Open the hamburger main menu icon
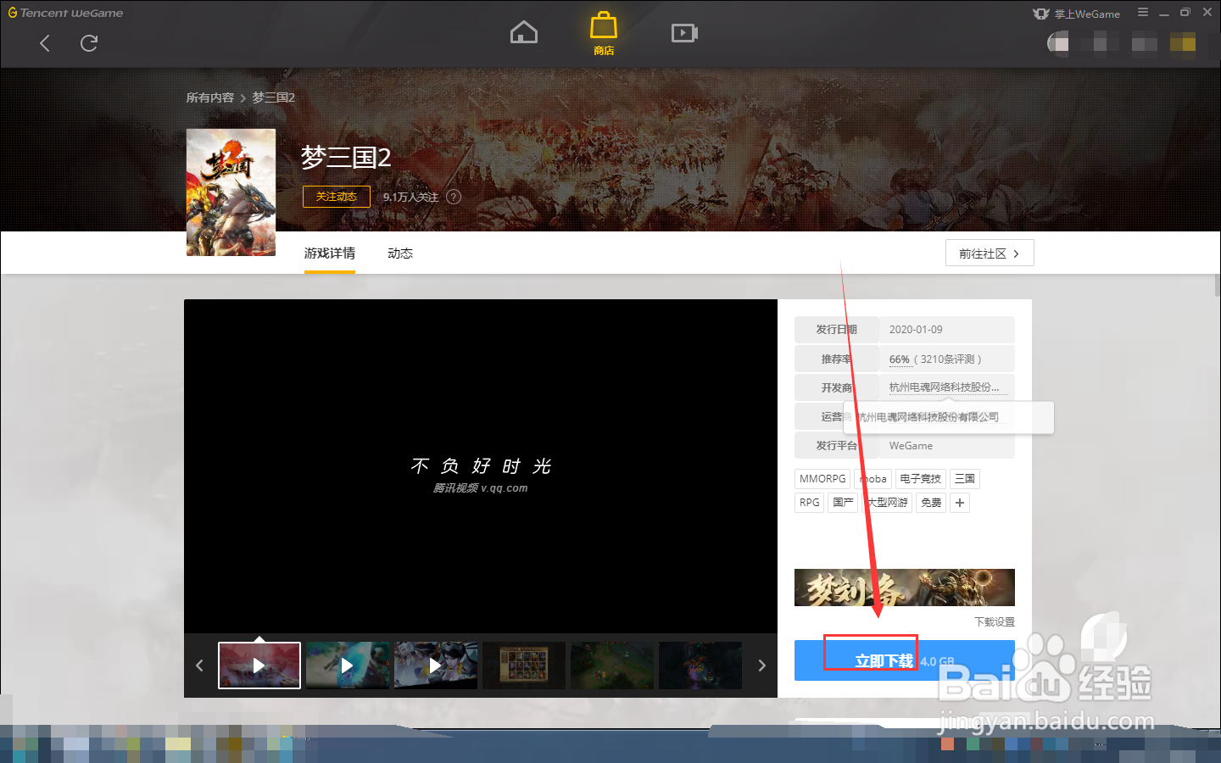The height and width of the screenshot is (763, 1221). [1143, 13]
